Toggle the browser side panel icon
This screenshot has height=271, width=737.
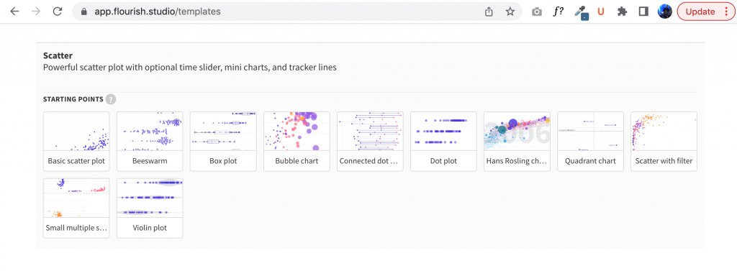(x=643, y=12)
